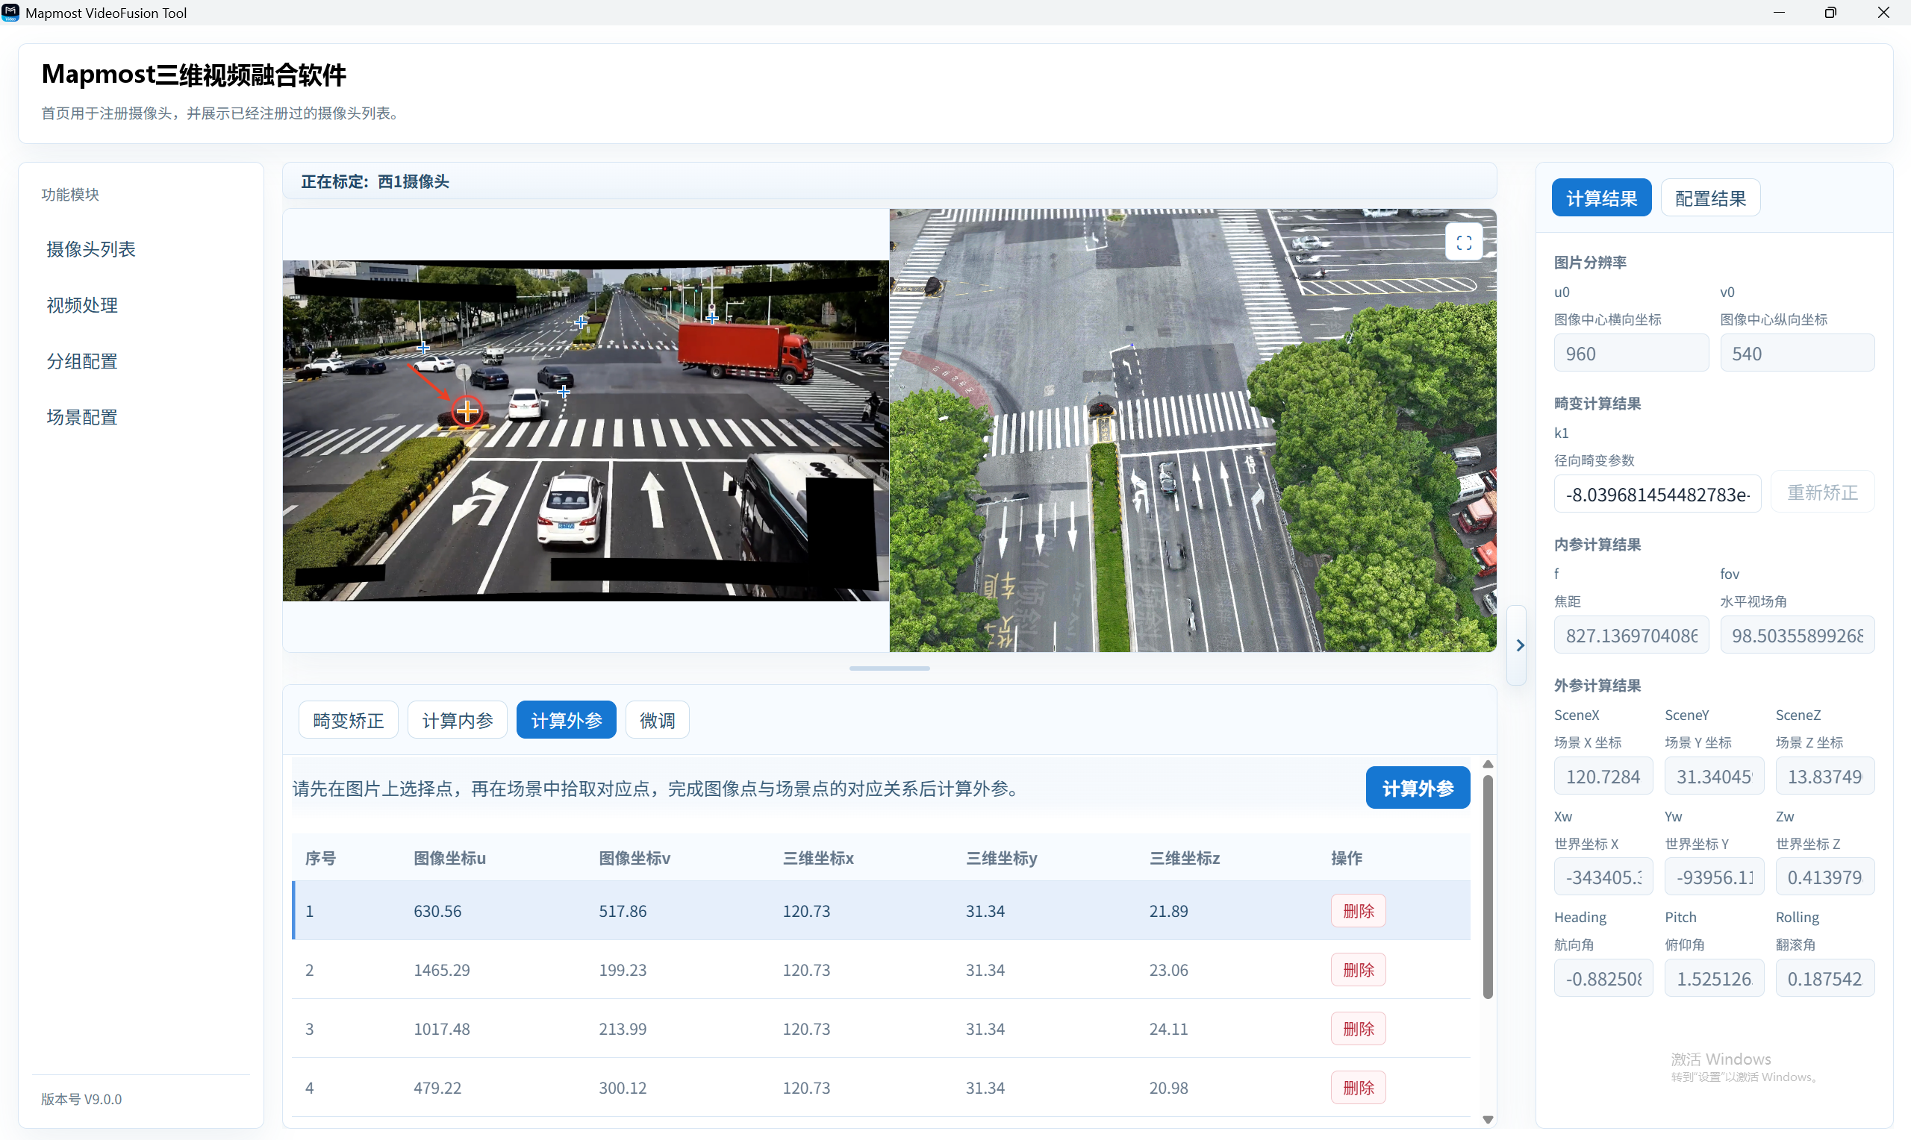Click the 3D scene aerial view
The width and height of the screenshot is (1911, 1140).
pyautogui.click(x=1193, y=430)
